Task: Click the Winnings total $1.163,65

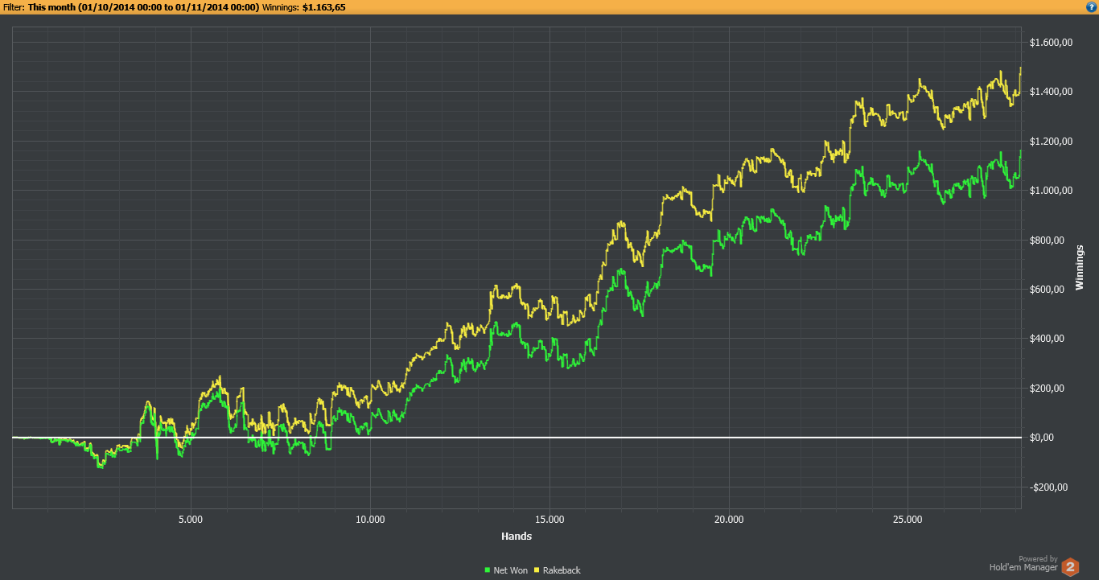Action: 324,6
